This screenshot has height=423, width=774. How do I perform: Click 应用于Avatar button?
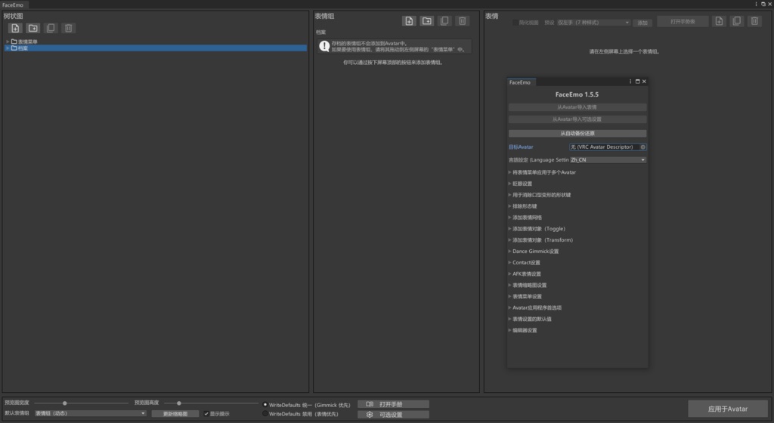[x=728, y=409]
